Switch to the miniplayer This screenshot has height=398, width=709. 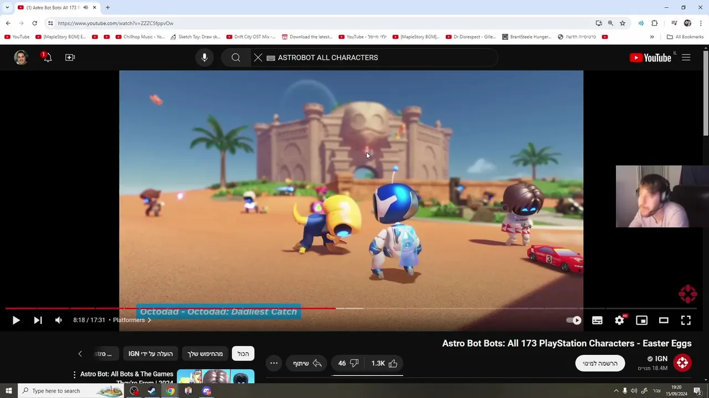tap(641, 320)
